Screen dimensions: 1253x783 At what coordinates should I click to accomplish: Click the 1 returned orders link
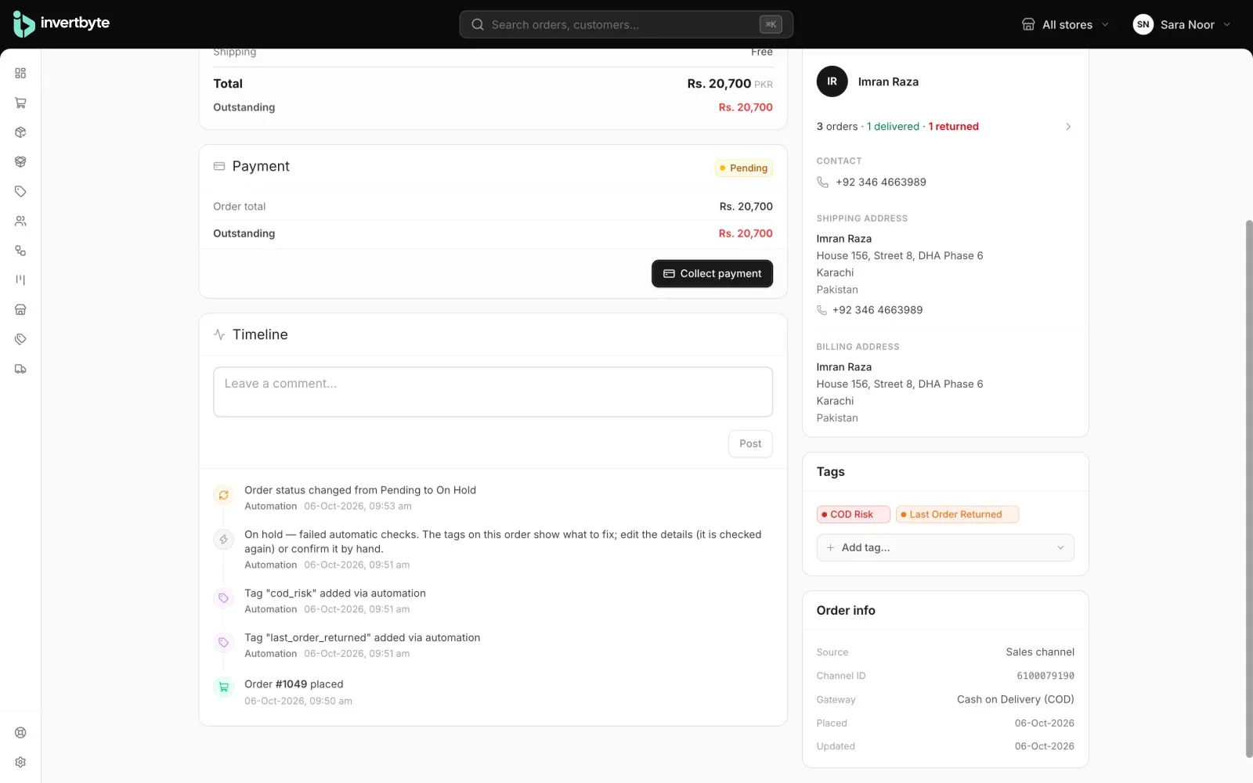(x=954, y=126)
